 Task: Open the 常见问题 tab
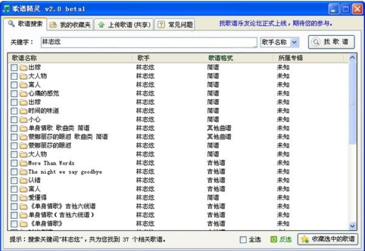175,25
